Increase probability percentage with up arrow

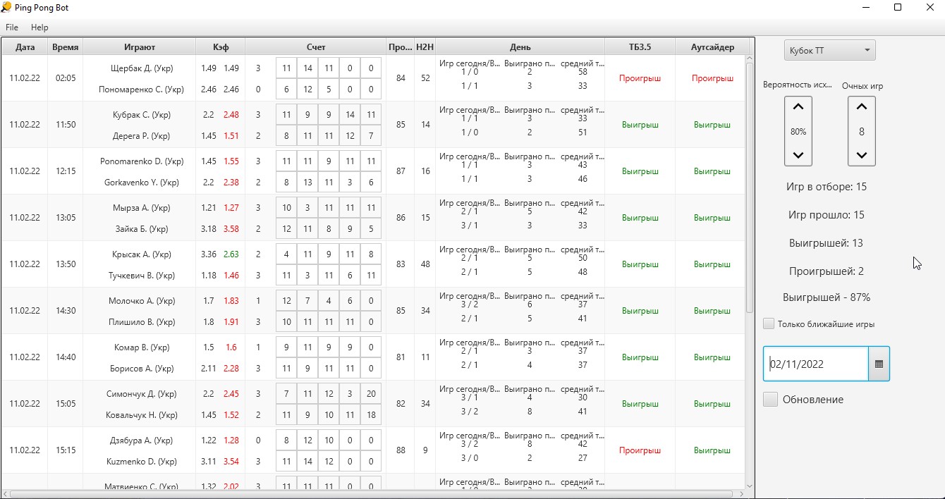click(798, 108)
